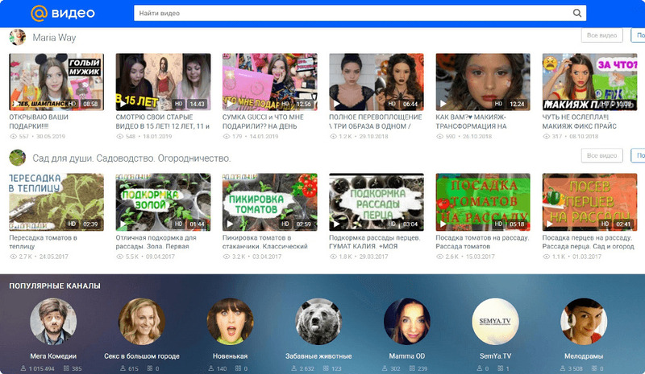Open Mamma OD channel avatar
The height and width of the screenshot is (374, 645).
(x=407, y=322)
